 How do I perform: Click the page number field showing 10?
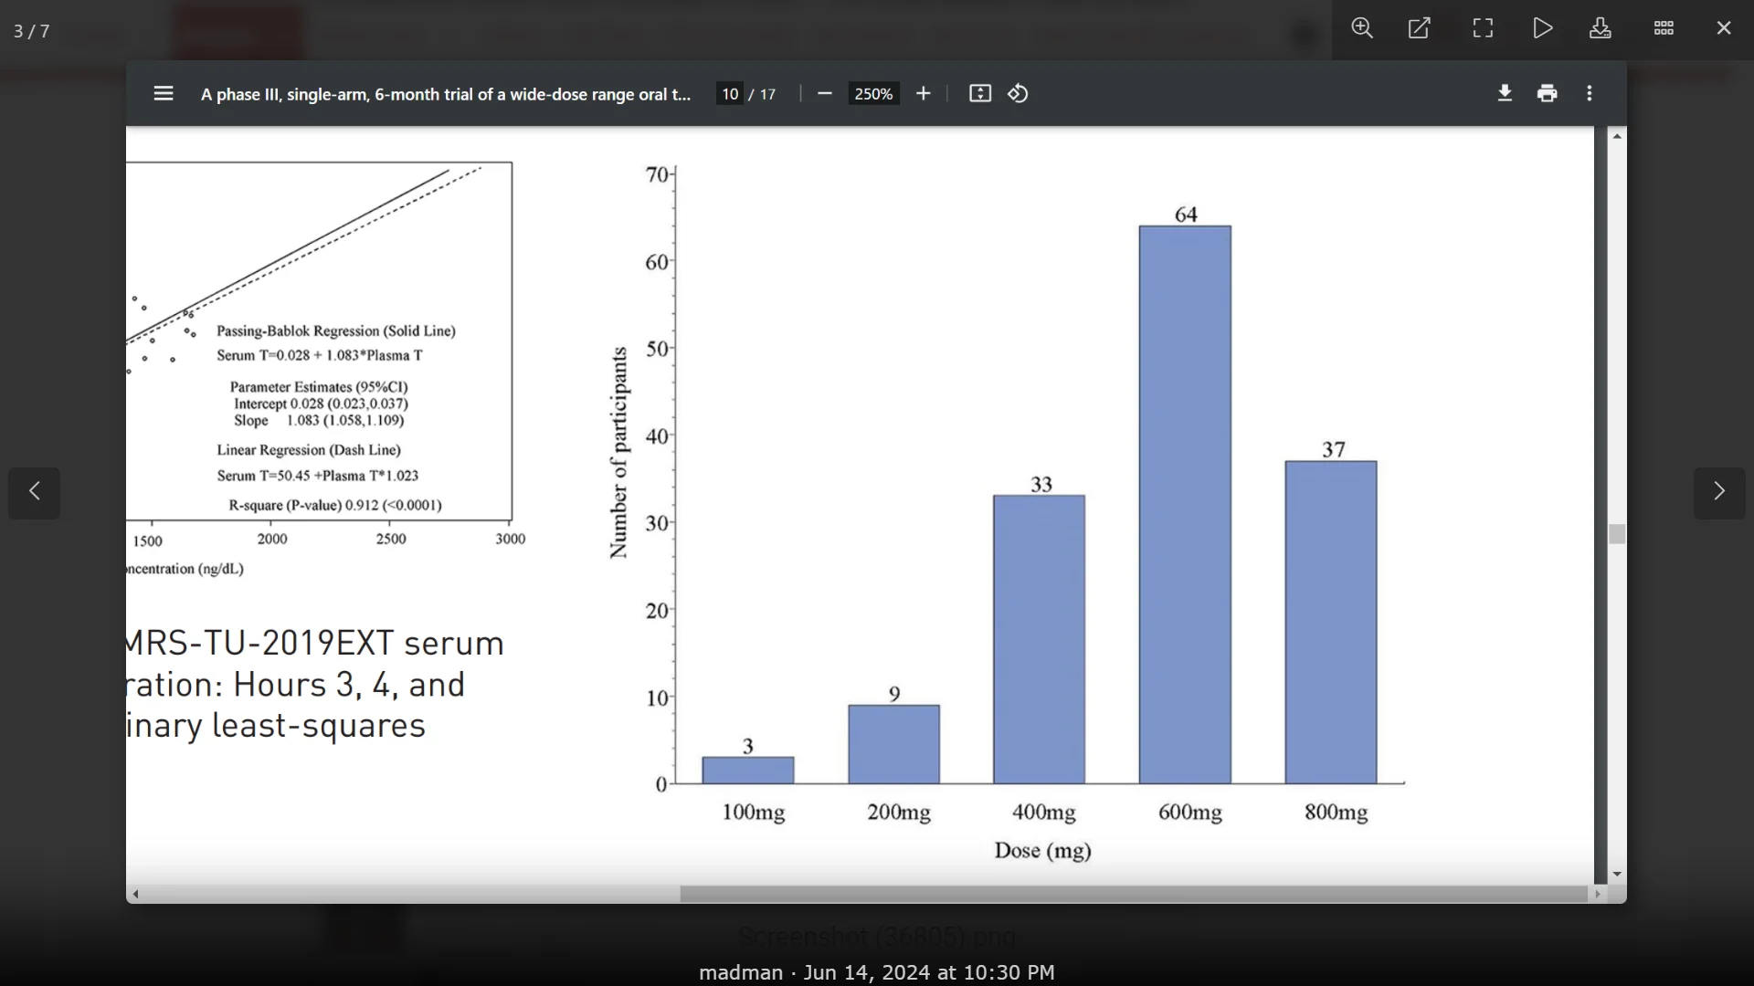pyautogui.click(x=730, y=94)
